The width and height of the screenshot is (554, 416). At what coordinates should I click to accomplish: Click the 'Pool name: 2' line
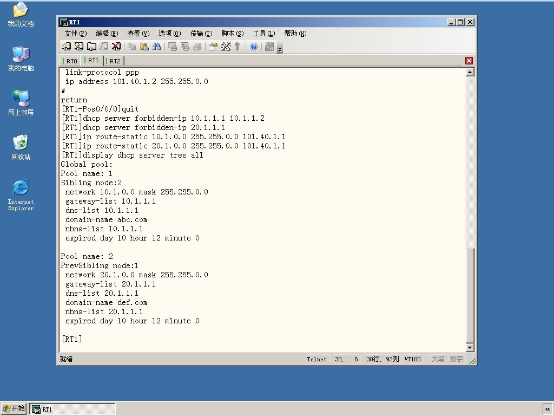87,256
